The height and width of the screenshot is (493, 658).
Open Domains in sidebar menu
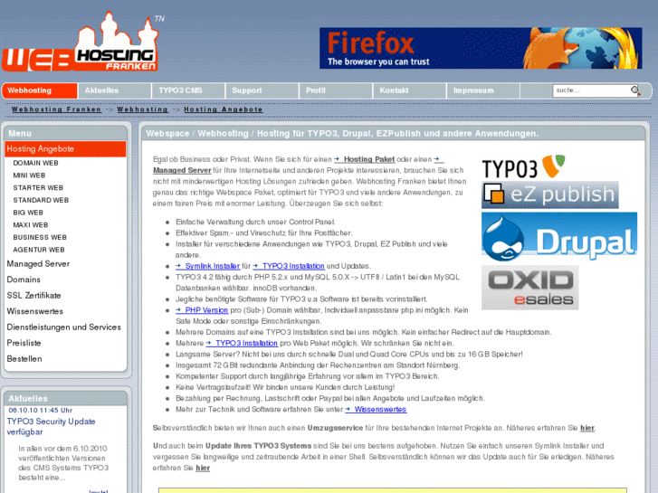[24, 280]
